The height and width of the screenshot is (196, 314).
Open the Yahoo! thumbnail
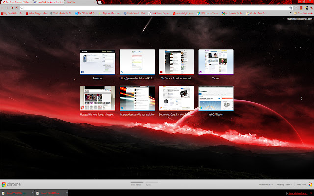[216, 62]
